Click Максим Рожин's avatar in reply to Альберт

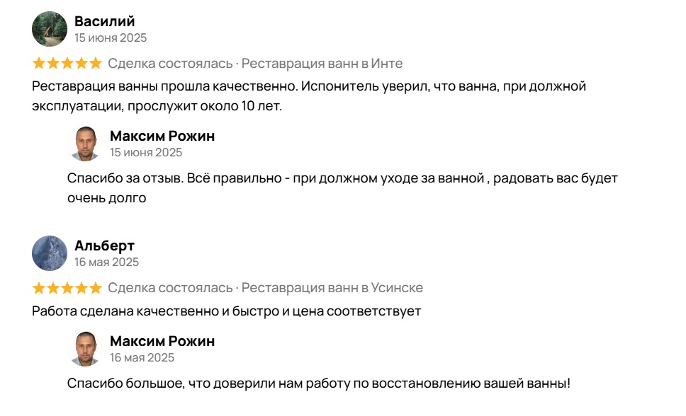85,349
